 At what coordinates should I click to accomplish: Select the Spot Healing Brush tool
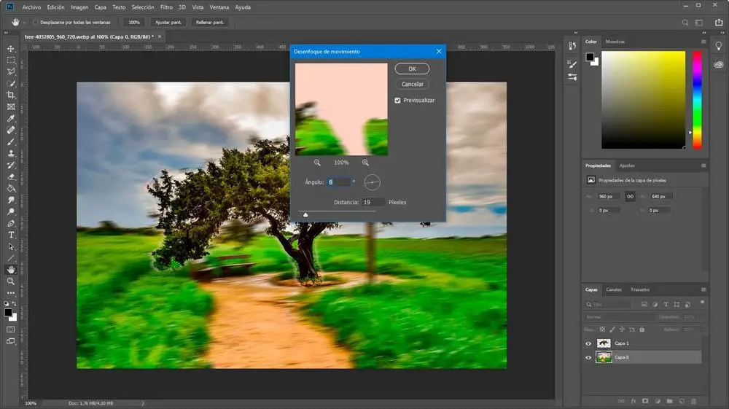[11, 130]
